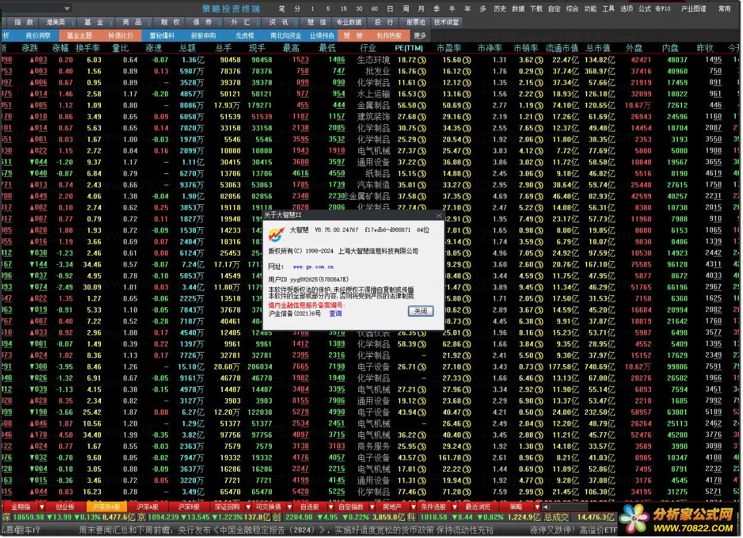
Task: Open the 指数 menu
Action: pyautogui.click(x=23, y=22)
